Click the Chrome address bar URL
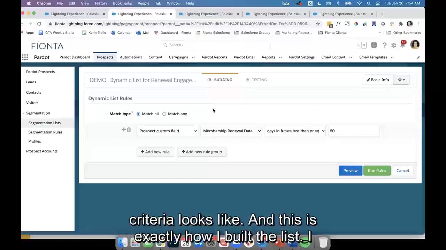 [182, 24]
